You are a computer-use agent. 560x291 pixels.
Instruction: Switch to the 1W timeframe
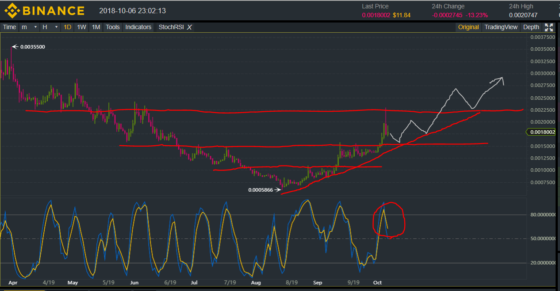pos(81,27)
